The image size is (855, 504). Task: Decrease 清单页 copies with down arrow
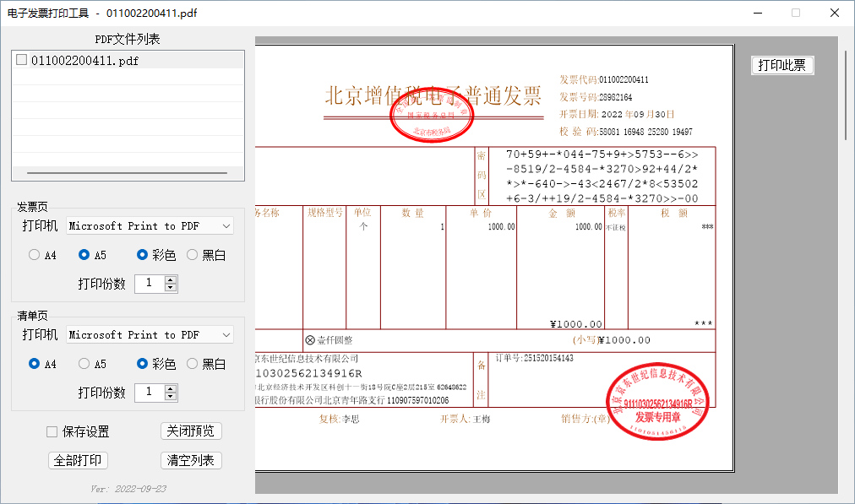tap(172, 396)
